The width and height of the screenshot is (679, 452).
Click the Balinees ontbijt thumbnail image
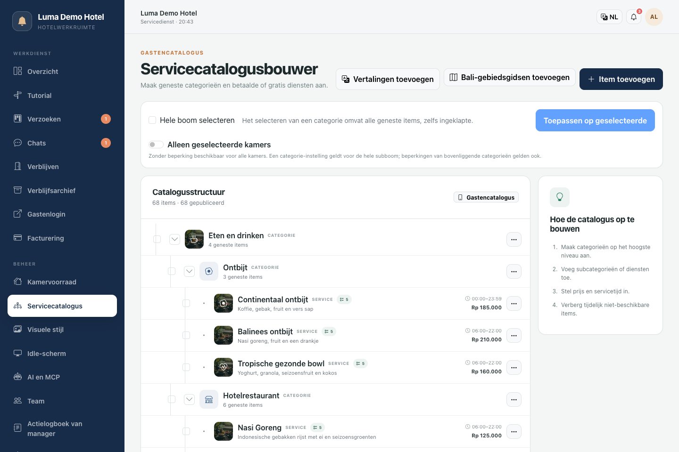pos(224,335)
